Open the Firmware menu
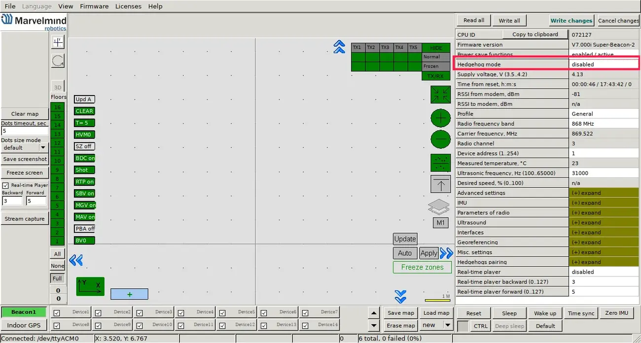Viewport: 641px width, 343px height. (94, 6)
